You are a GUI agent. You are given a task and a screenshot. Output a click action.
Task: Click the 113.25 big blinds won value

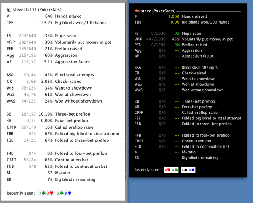click(46, 23)
